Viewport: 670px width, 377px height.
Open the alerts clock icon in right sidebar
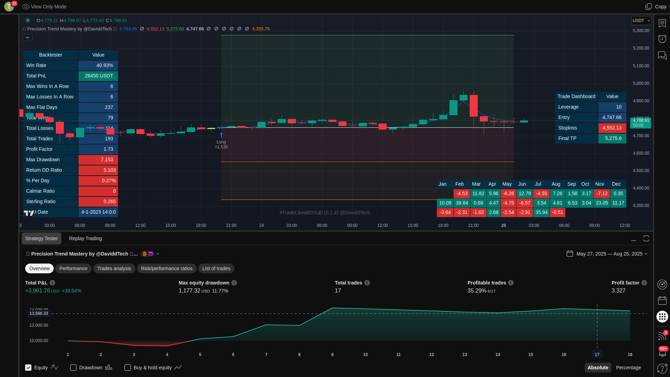pos(662,38)
